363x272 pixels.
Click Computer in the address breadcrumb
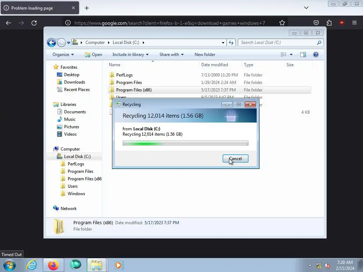pos(95,42)
